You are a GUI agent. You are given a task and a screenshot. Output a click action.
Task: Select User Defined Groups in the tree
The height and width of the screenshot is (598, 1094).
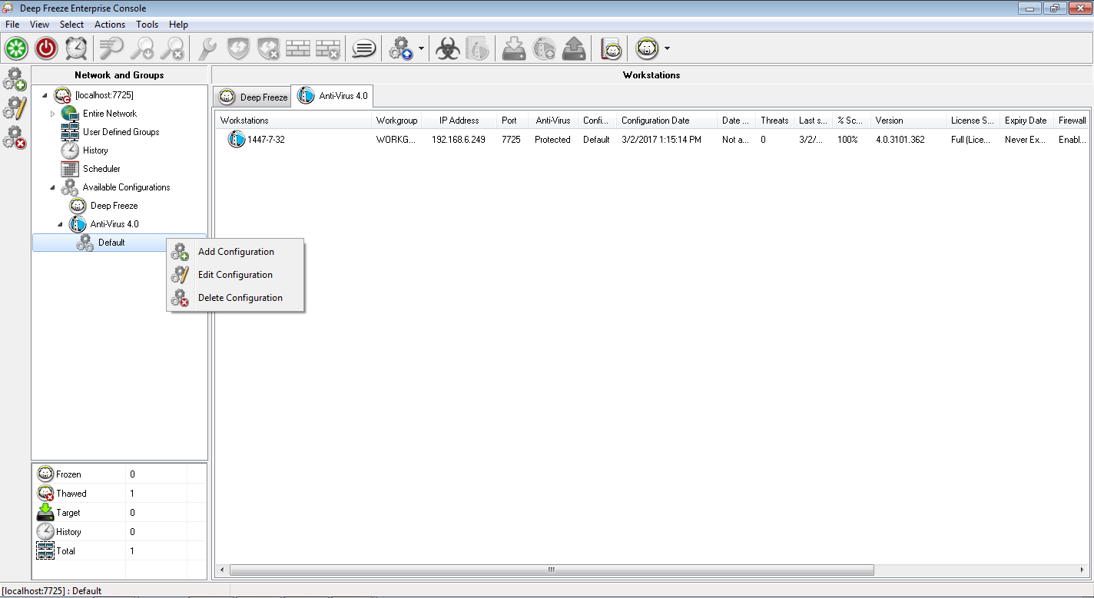pos(121,132)
